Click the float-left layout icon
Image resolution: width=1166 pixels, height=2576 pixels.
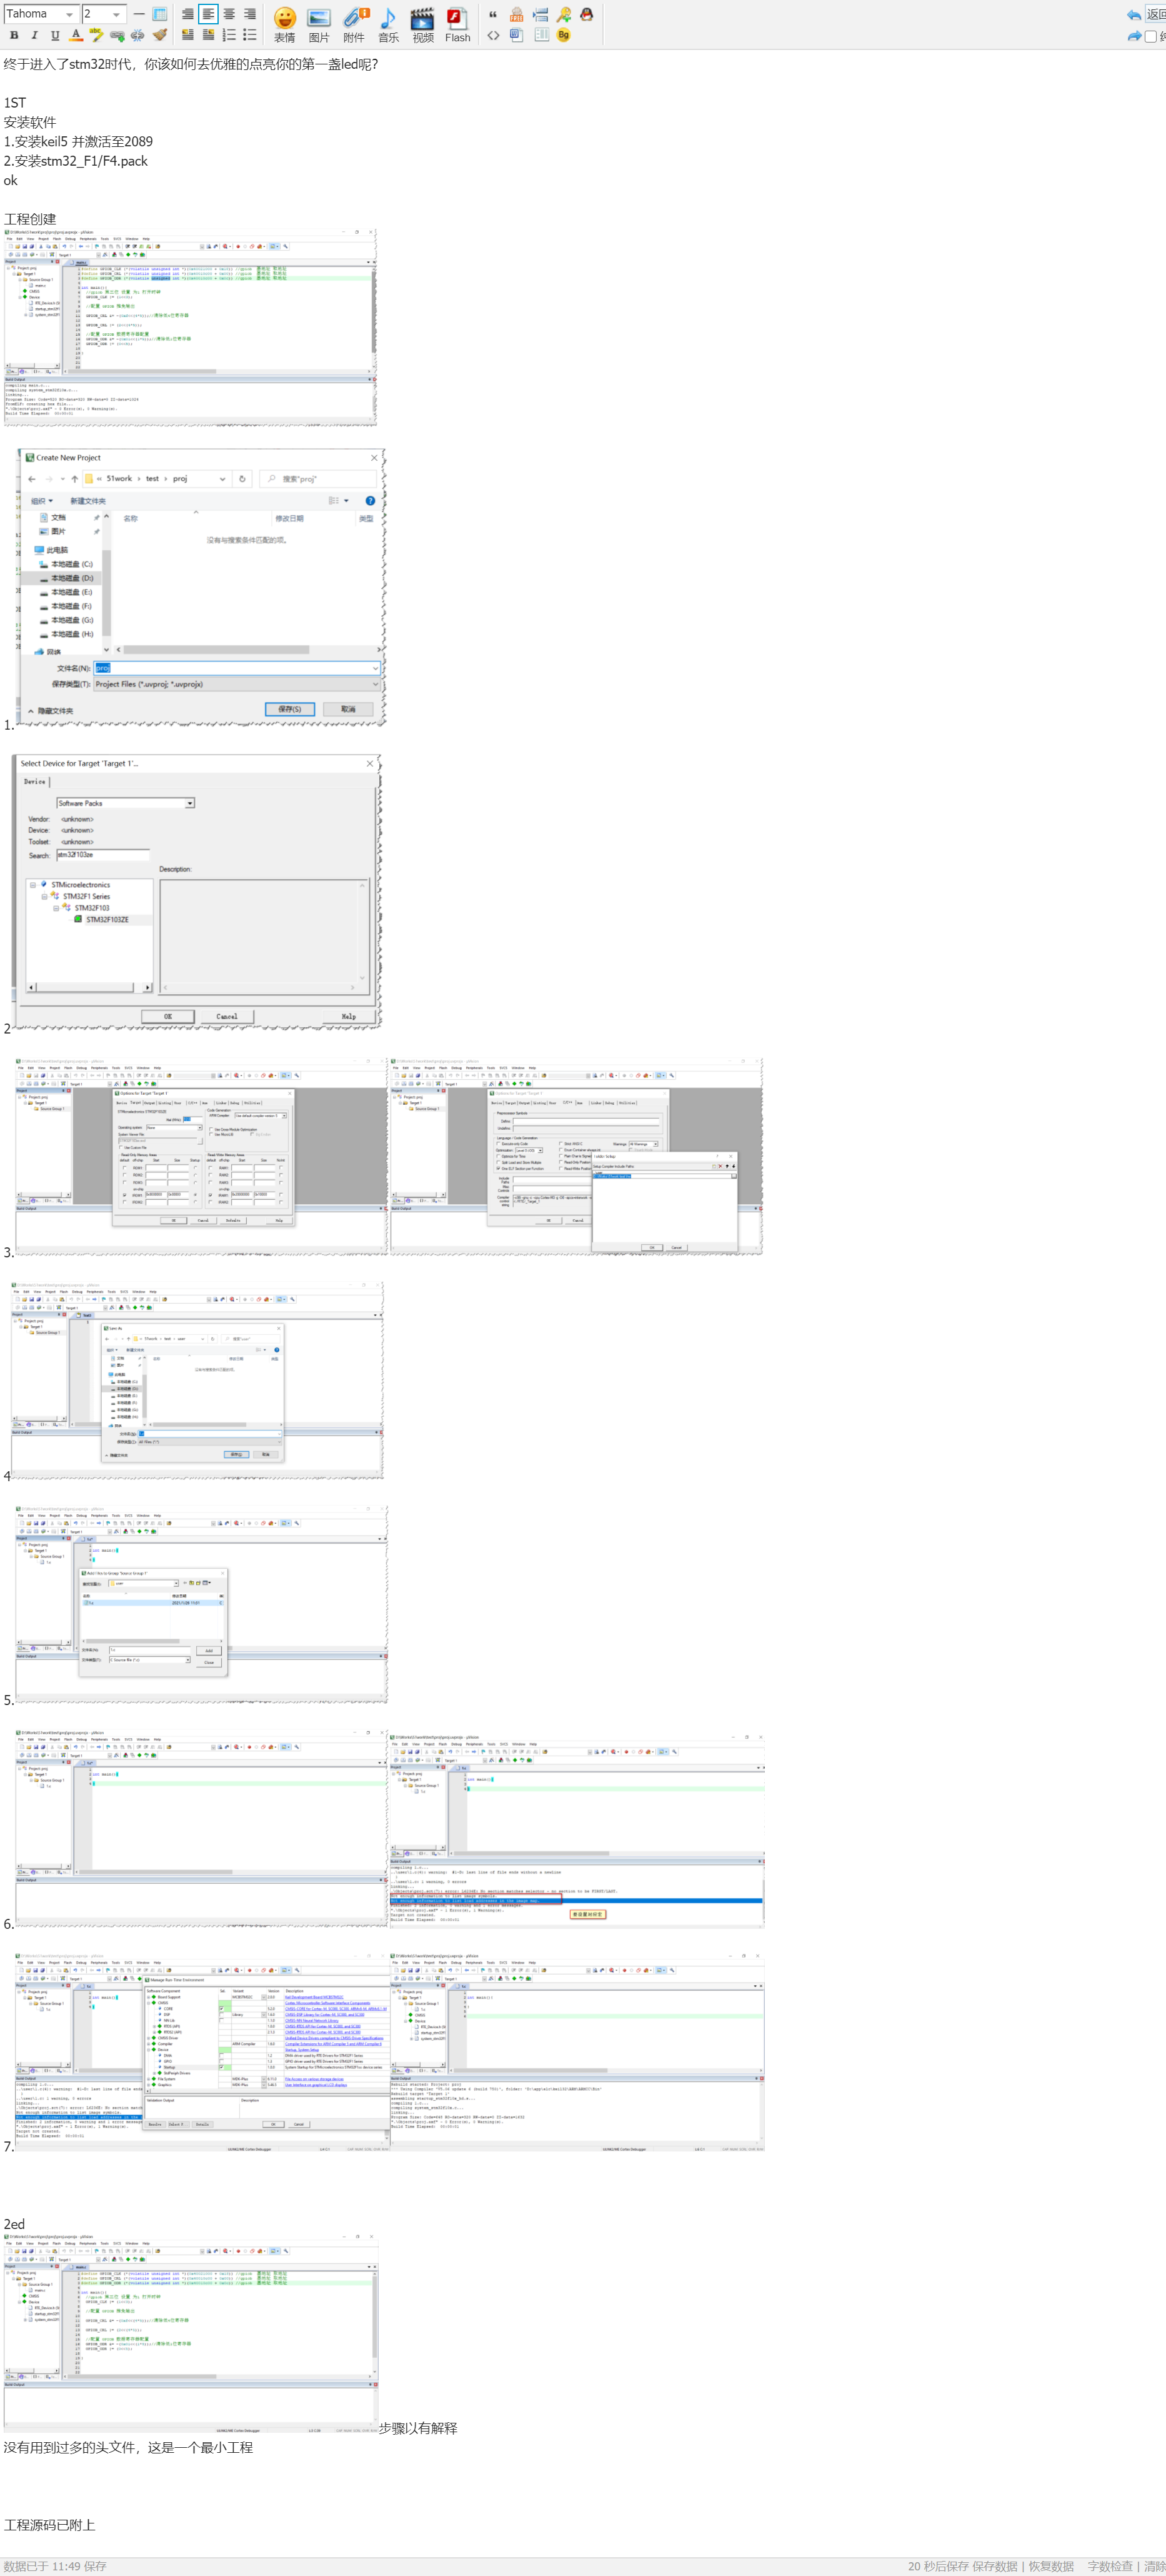tap(188, 35)
